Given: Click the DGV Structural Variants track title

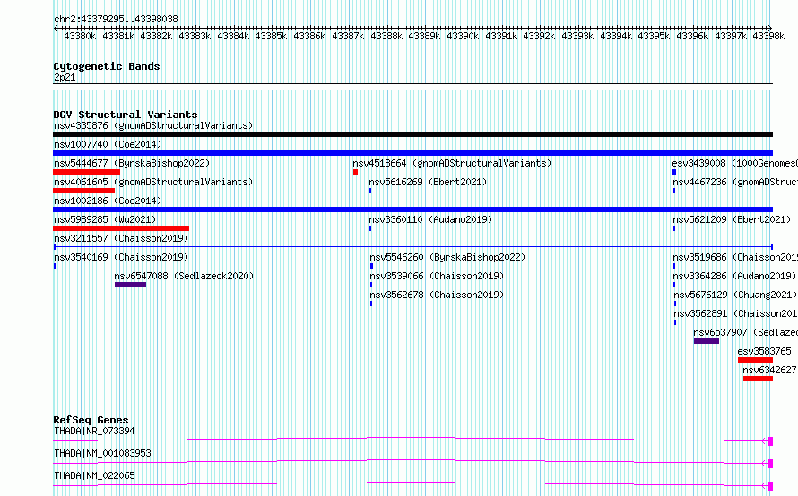Looking at the screenshot, I should [126, 115].
